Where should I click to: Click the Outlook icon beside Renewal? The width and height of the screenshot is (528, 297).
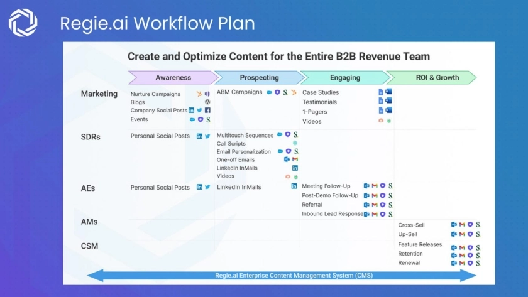454,263
